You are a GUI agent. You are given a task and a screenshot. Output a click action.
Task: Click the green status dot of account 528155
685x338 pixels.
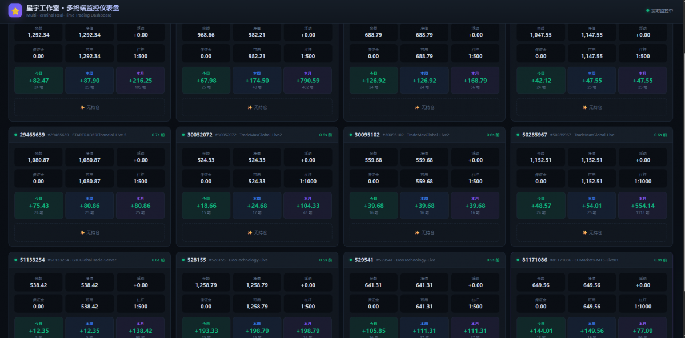[x=183, y=260]
